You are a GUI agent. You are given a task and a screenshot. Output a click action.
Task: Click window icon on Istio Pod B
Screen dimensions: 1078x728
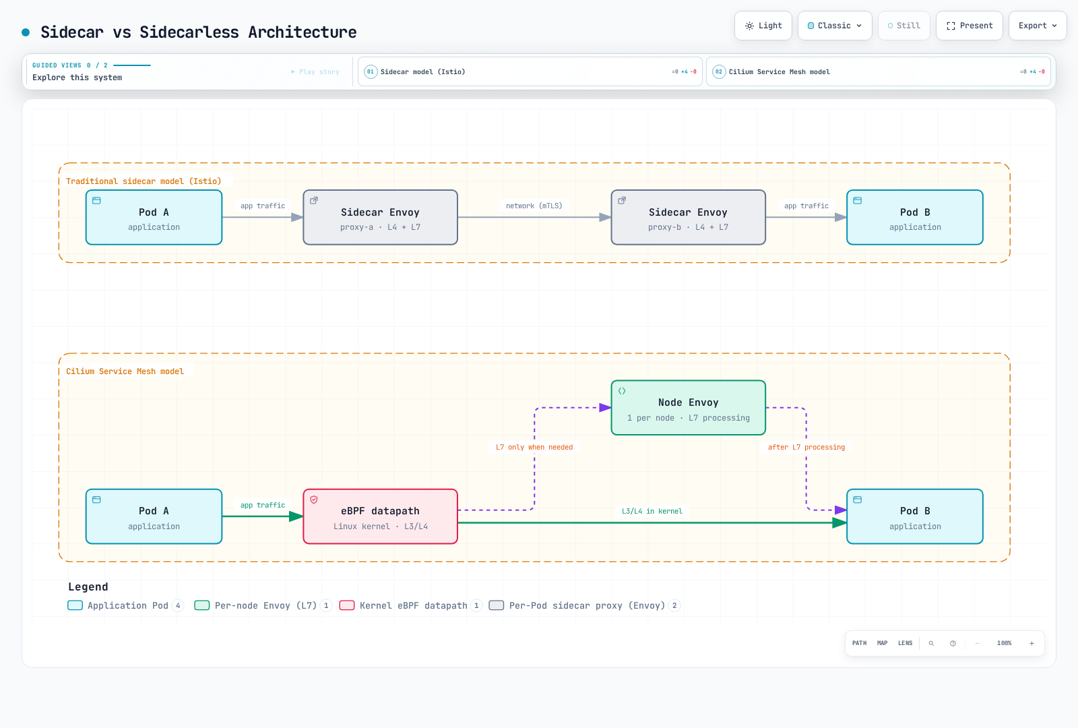(858, 200)
